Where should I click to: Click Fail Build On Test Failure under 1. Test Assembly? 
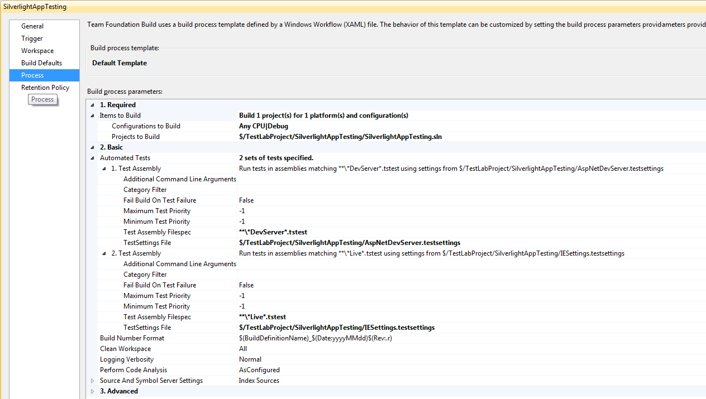160,200
